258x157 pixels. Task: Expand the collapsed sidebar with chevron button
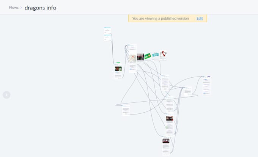pyautogui.click(x=6, y=95)
